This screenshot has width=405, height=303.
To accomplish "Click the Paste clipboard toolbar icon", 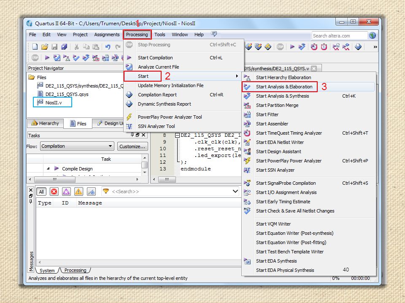I will click(96, 47).
